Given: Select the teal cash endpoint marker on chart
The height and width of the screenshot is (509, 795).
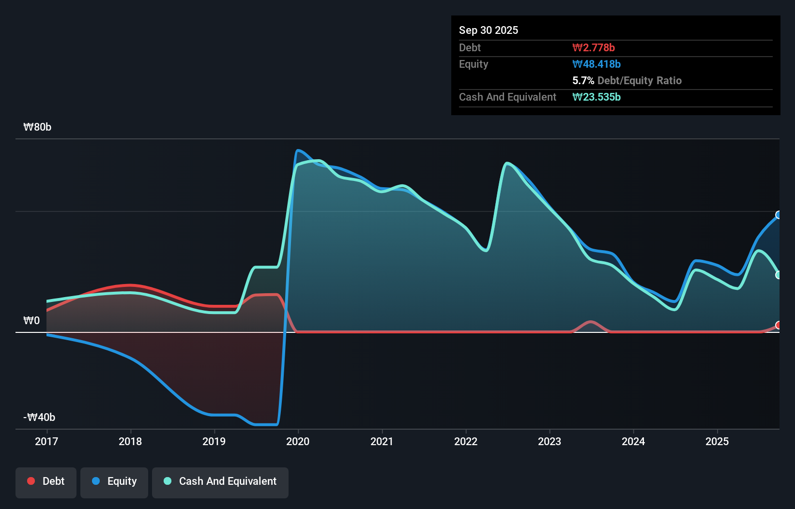Looking at the screenshot, I should 779,275.
